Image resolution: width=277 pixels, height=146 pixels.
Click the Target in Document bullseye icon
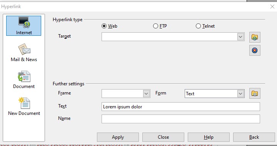click(x=255, y=50)
